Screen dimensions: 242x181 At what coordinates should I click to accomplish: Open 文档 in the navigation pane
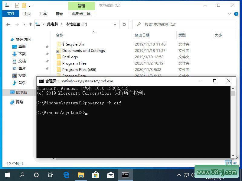(22, 61)
